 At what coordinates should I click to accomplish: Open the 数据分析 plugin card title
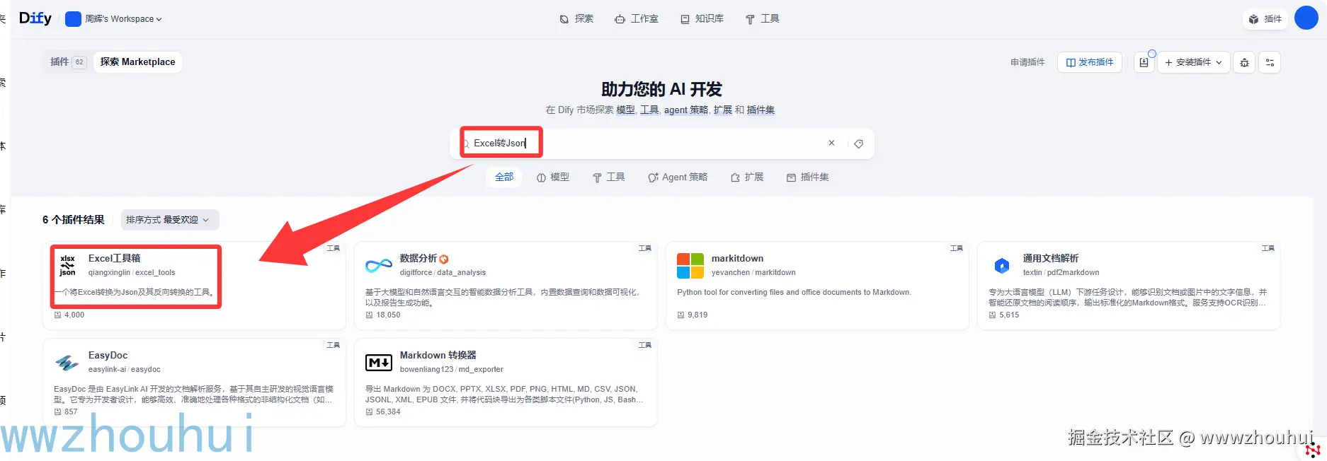(418, 259)
